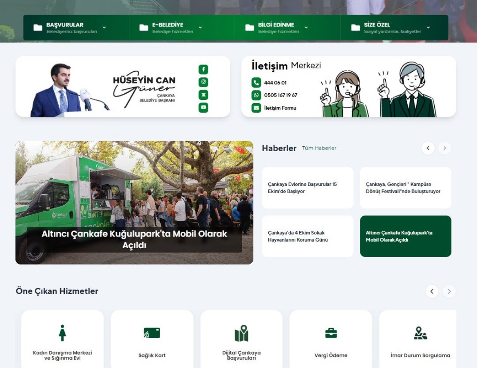Click the green phone icon beside 444 06 01

point(256,83)
